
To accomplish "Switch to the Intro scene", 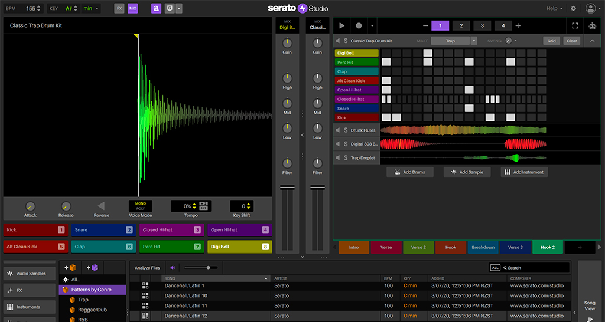I will [x=354, y=247].
